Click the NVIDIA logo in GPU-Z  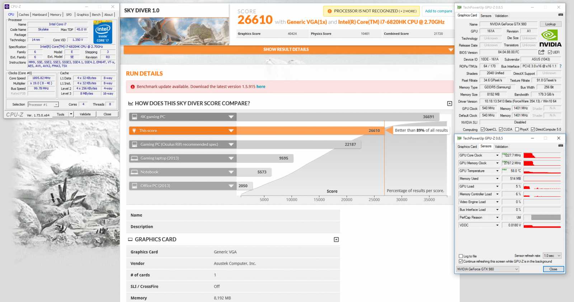coord(550,38)
